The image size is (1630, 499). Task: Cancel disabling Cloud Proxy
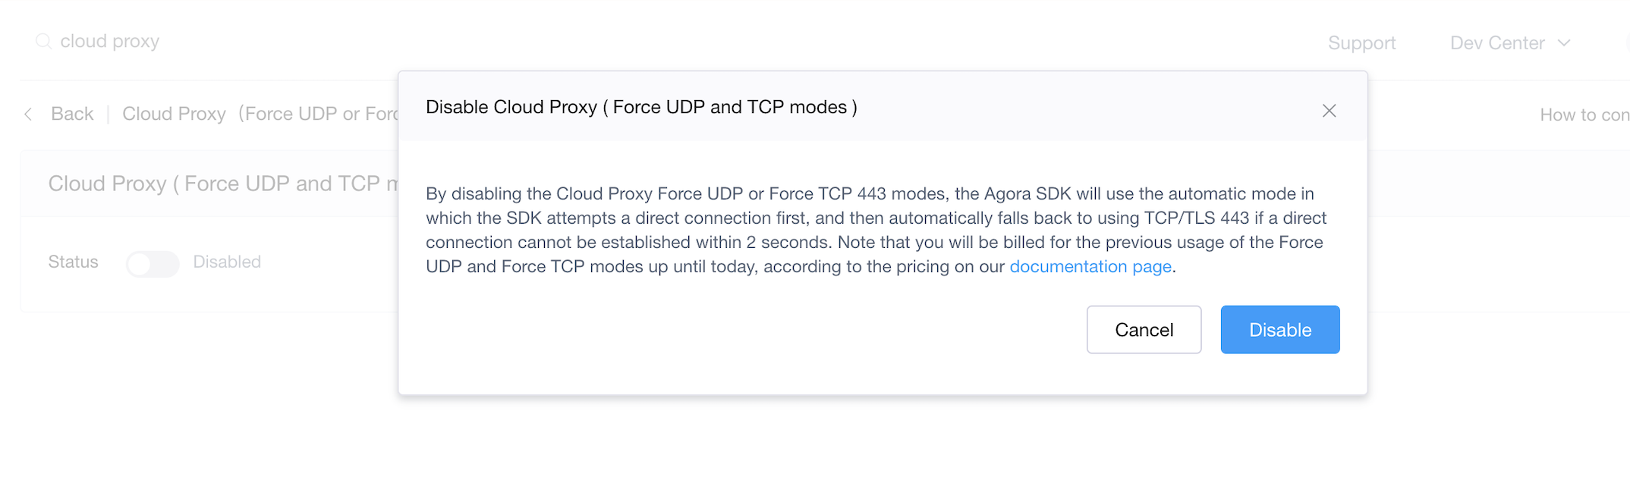[x=1144, y=330]
